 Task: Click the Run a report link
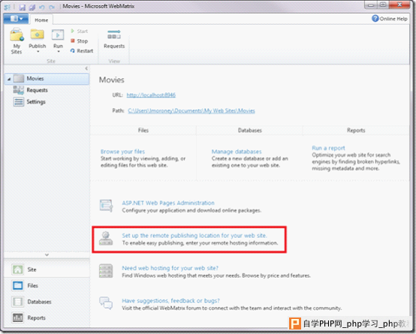tap(328, 148)
